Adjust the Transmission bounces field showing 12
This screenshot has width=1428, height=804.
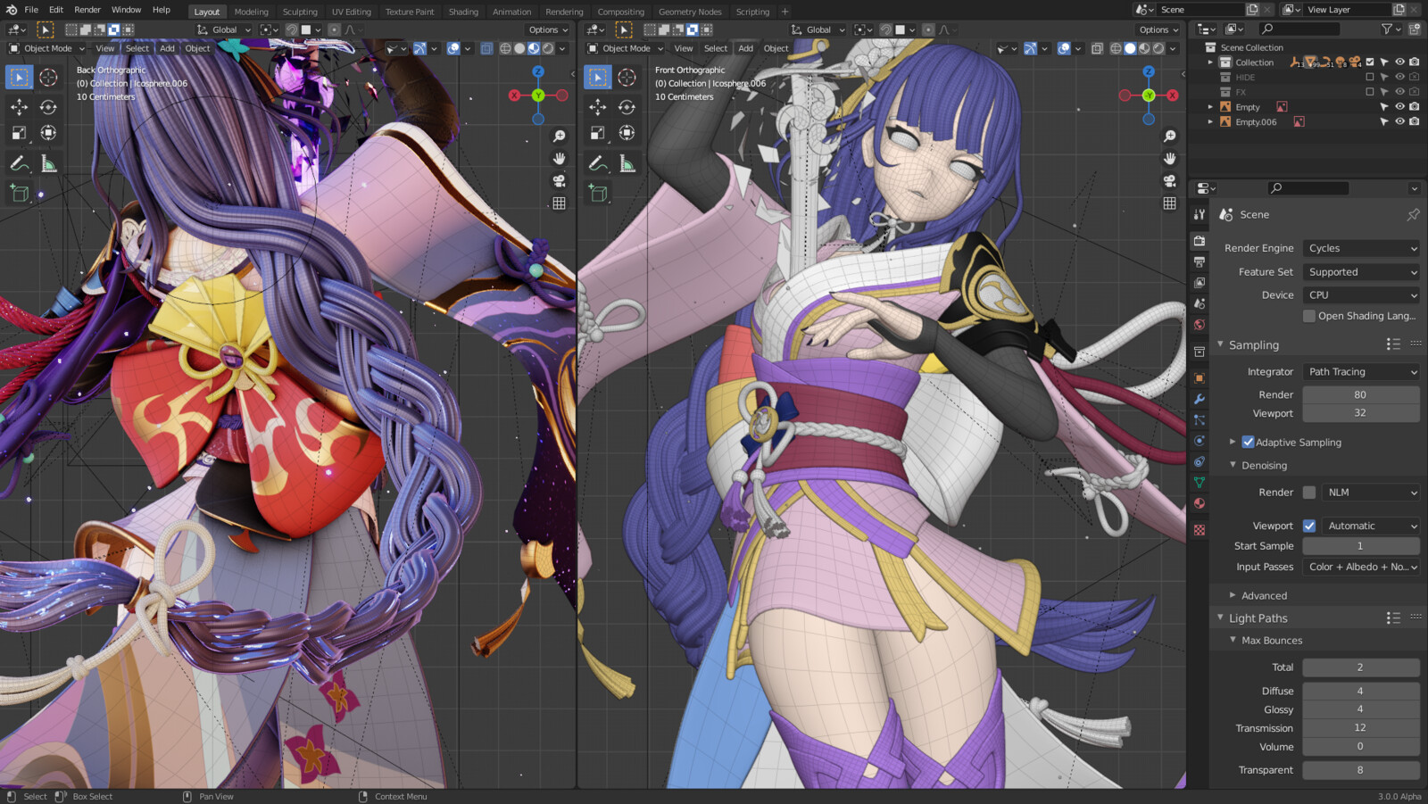coord(1361,728)
